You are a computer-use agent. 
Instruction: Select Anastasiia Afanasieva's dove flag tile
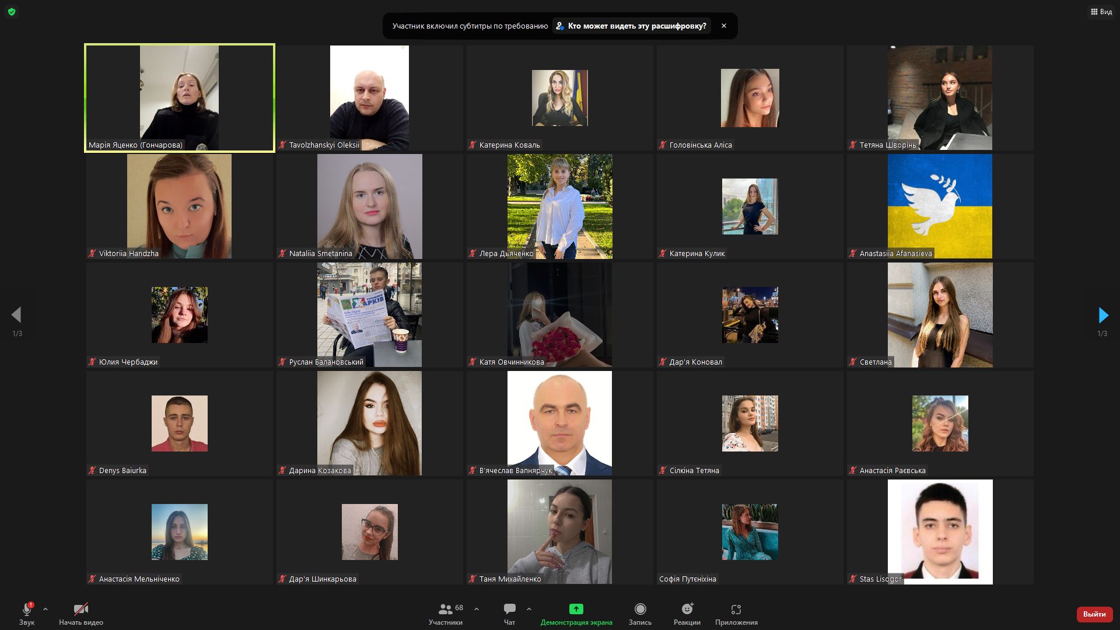(940, 206)
